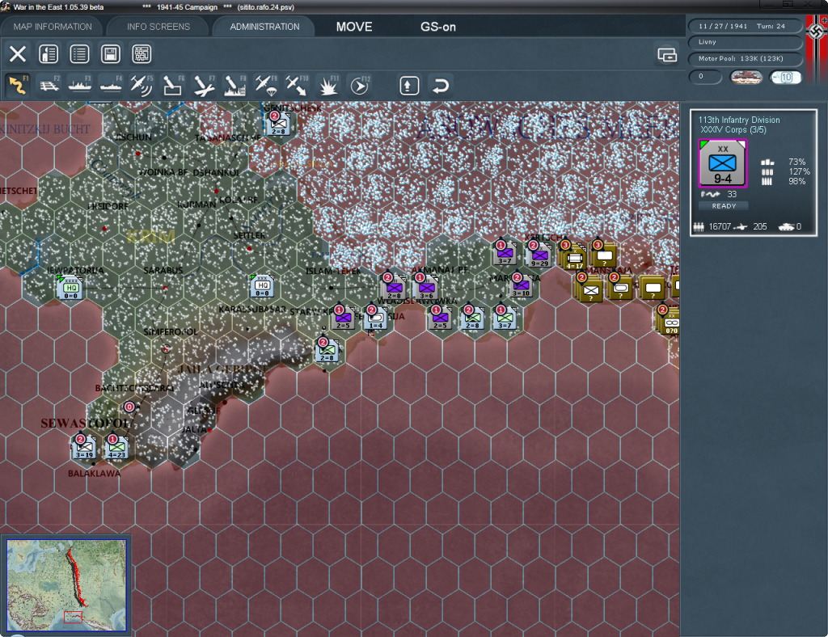Viewport: 828px width, 637px height.
Task: Select the HQ unit near Karassubasar
Action: tap(263, 286)
